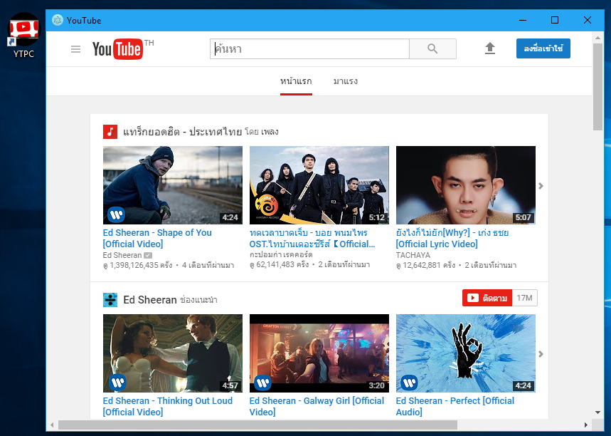Click the blue ลงชื่อเข้าใช้ sign-in button
Viewport: 611px width, 436px height.
click(x=543, y=48)
